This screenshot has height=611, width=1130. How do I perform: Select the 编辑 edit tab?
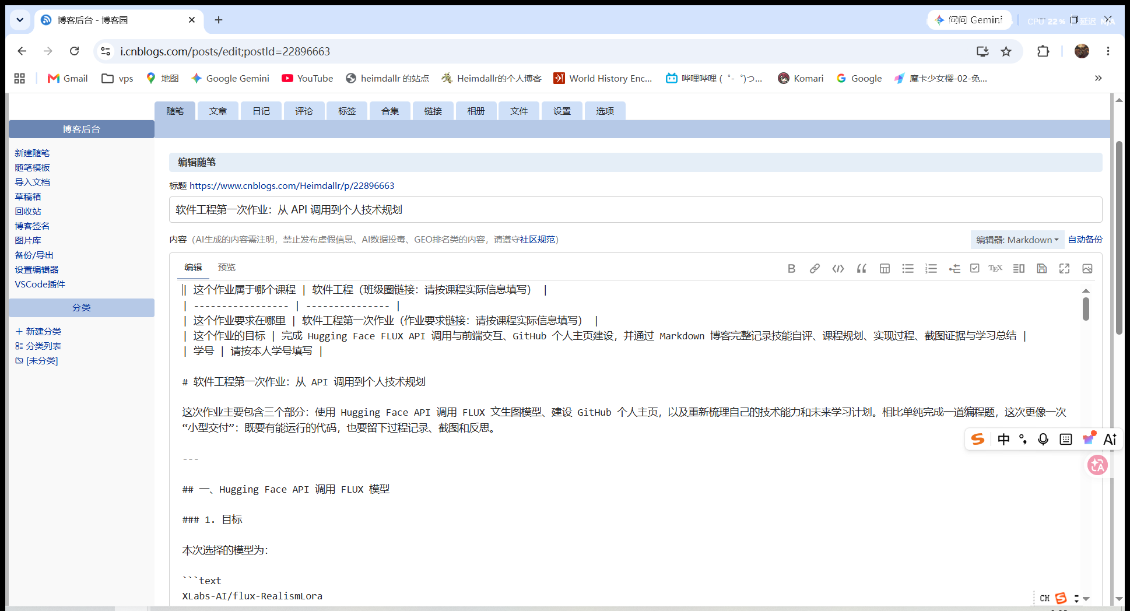coord(193,267)
